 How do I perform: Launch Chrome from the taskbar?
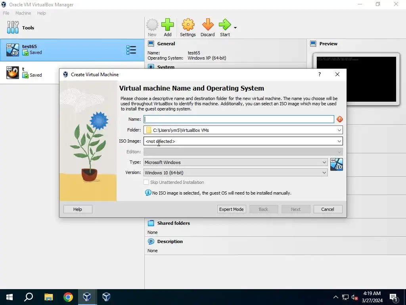[68, 297]
